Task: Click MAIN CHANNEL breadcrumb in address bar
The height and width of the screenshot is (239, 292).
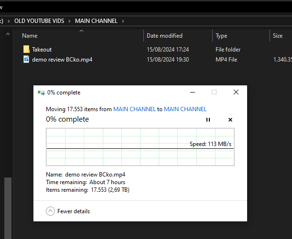Action: point(96,21)
